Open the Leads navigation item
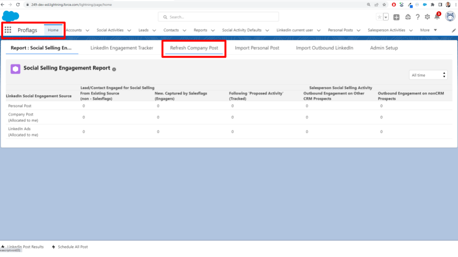 pyautogui.click(x=144, y=30)
